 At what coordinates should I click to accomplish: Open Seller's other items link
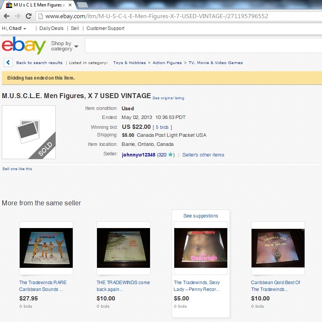[203, 155]
